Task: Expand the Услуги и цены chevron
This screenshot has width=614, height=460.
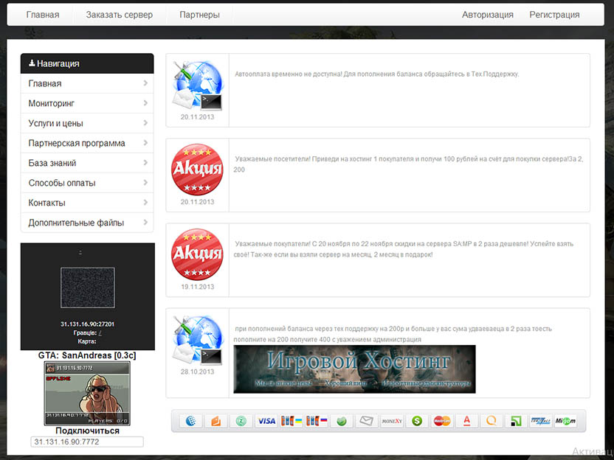Action: [x=145, y=123]
